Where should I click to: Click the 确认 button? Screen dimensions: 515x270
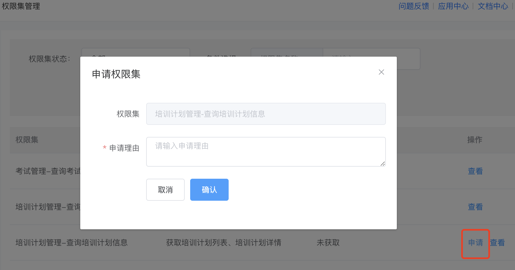pos(209,190)
